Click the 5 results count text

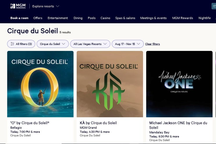[x=65, y=32]
